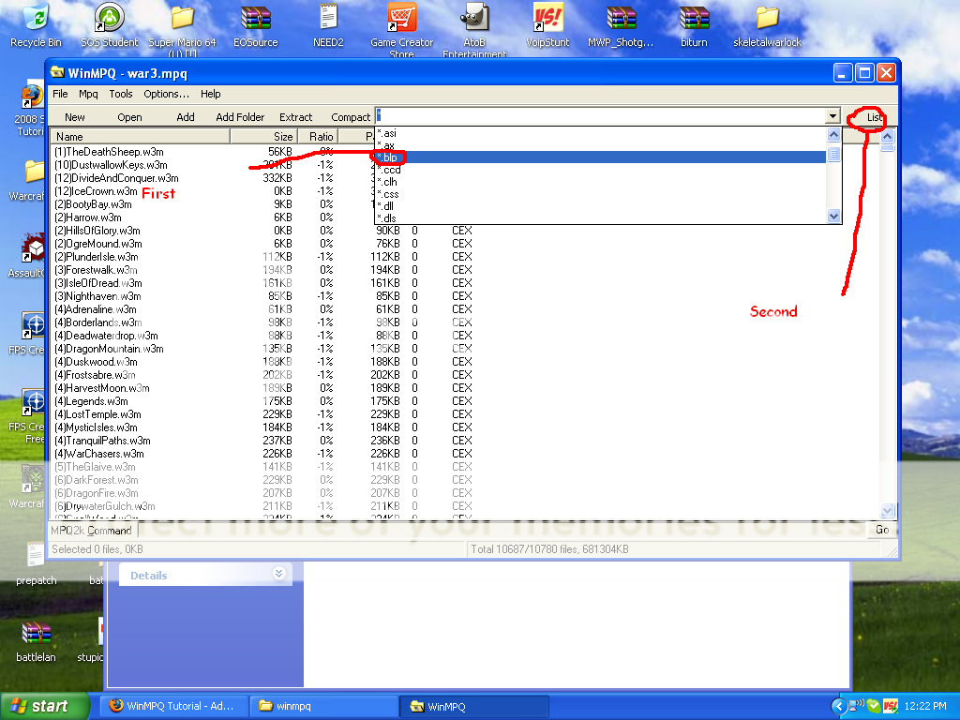Screen dimensions: 960x720
Task: Select (4)LostTemple.w3m file row
Action: [x=97, y=414]
